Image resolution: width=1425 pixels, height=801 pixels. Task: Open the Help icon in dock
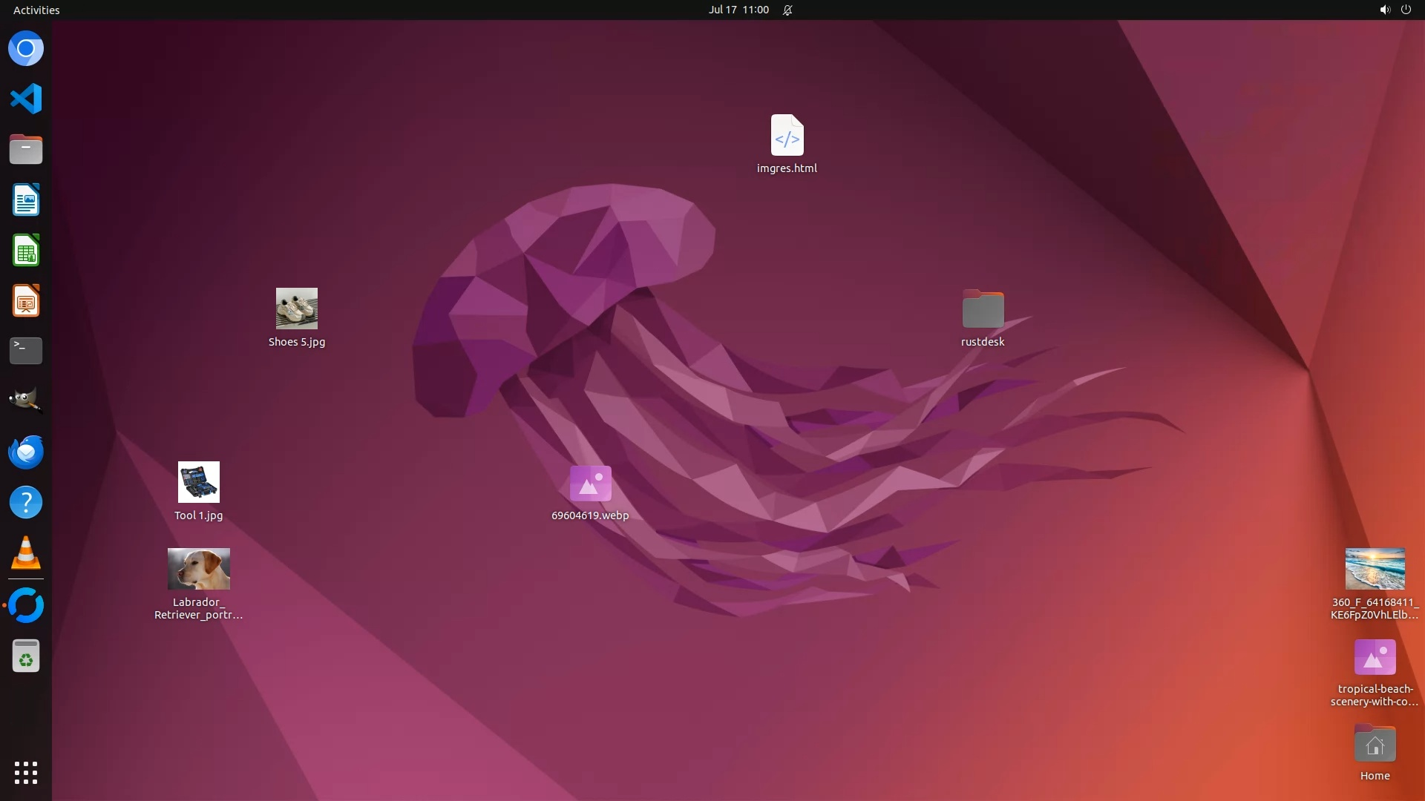click(26, 503)
